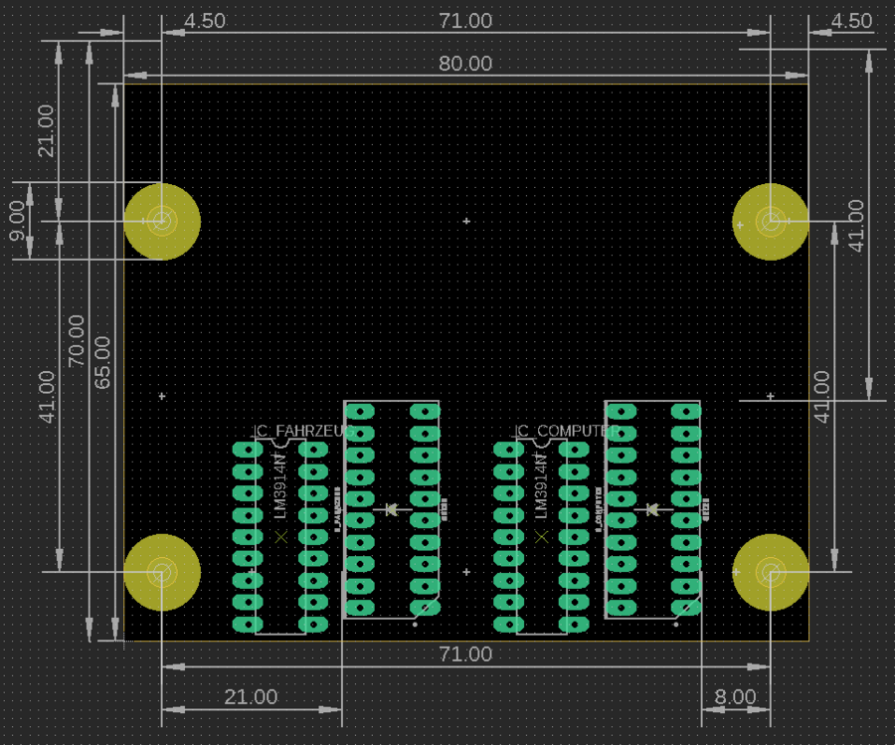Pick the bottom-right mounting hole
The image size is (895, 745).
click(771, 572)
